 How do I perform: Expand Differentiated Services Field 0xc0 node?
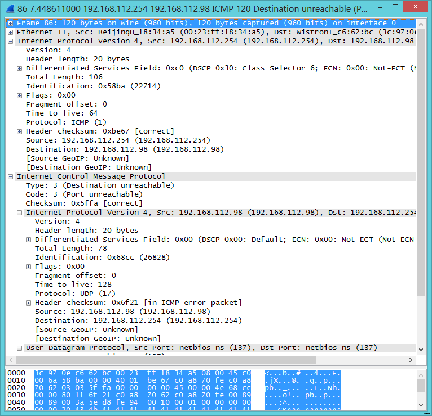point(20,68)
